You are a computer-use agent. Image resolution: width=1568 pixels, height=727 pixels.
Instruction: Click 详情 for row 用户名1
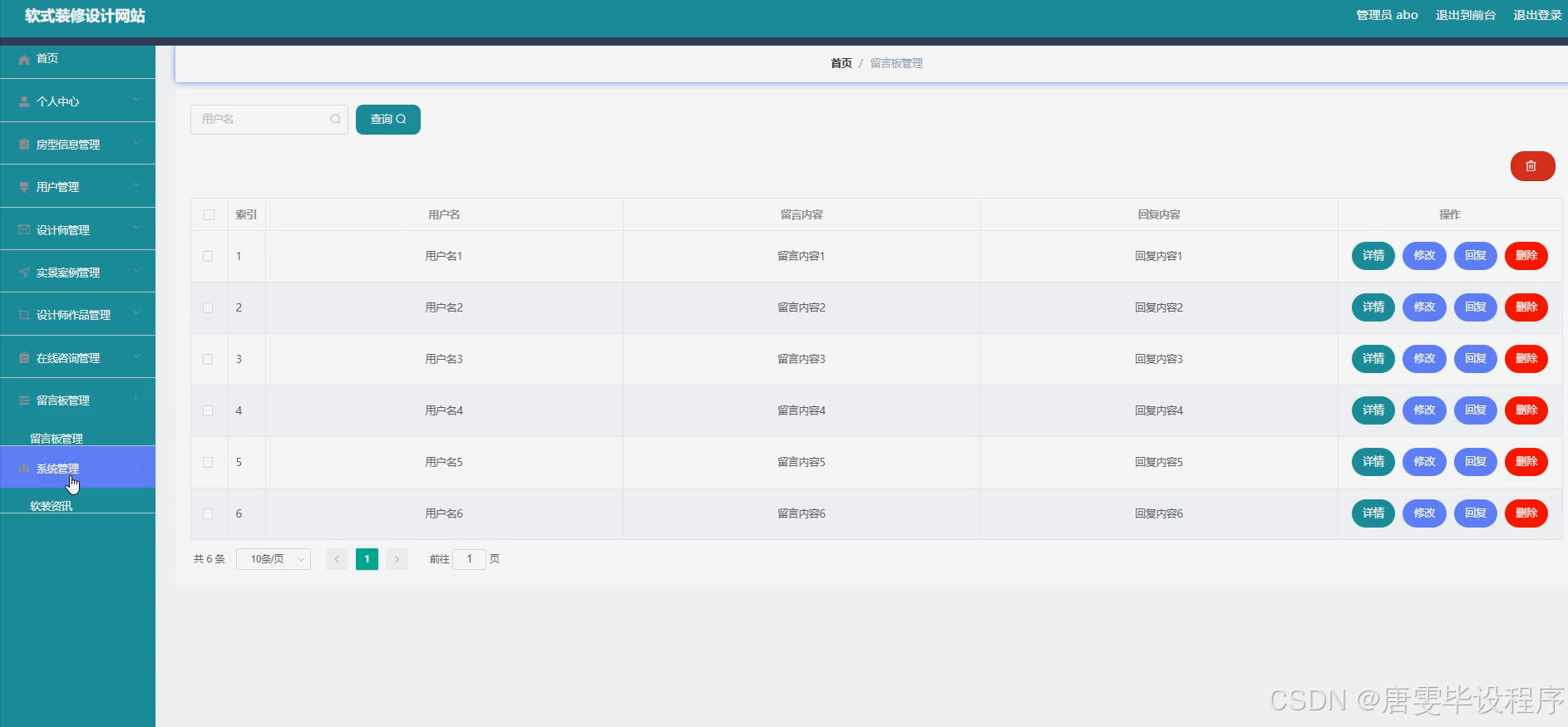click(1373, 256)
